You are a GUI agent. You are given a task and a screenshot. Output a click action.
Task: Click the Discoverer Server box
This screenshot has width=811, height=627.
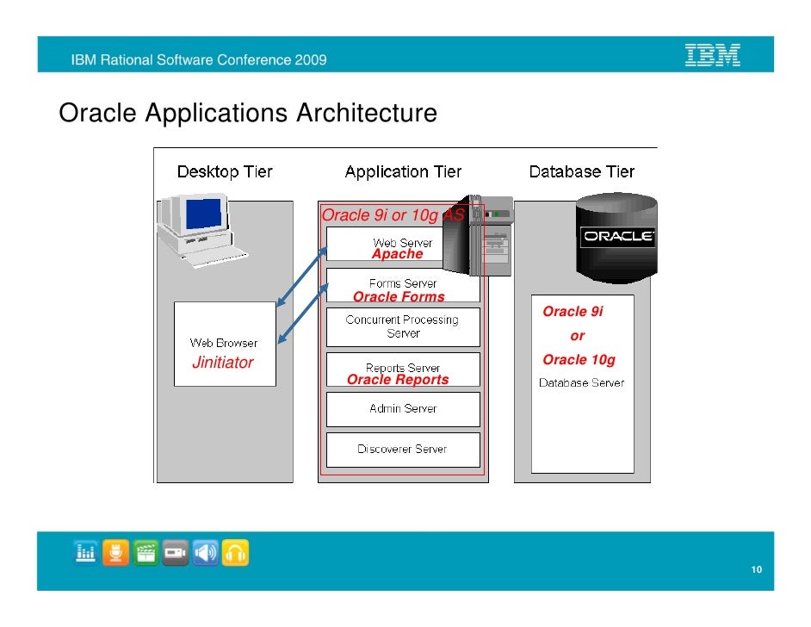click(403, 450)
